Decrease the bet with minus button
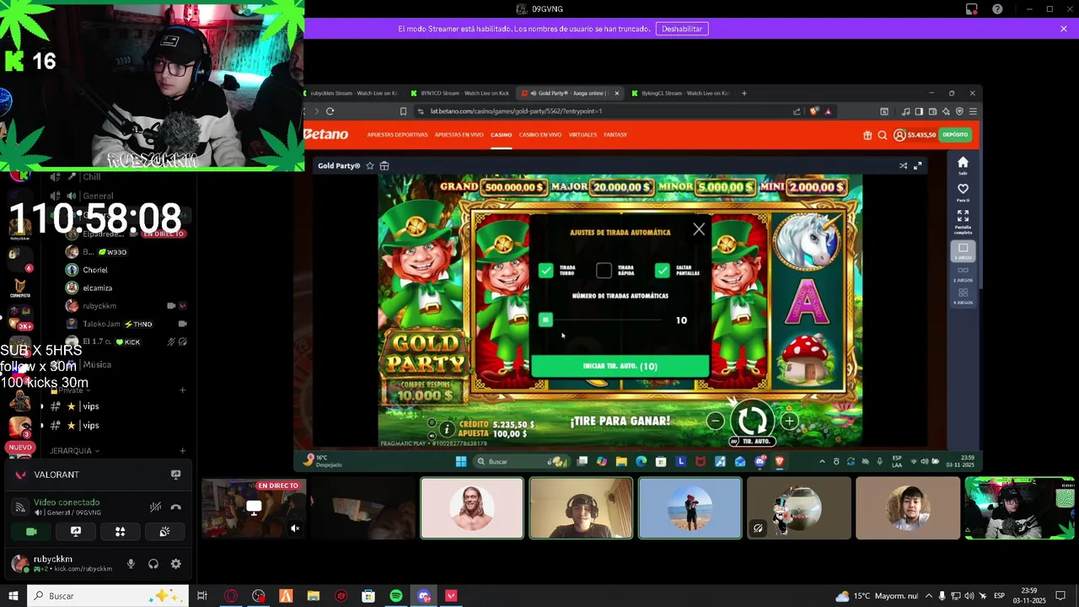Viewport: 1079px width, 607px height. pyautogui.click(x=715, y=421)
